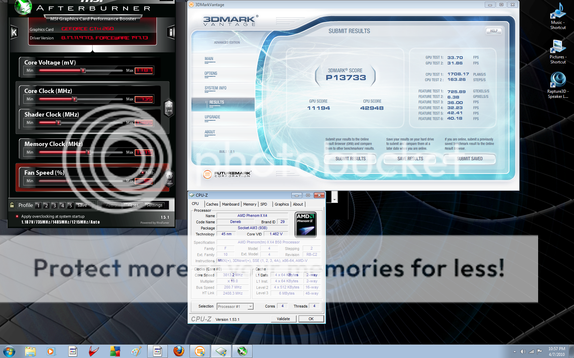The image size is (574, 358).
Task: Open the red swoosh taskbar application
Action: tap(94, 351)
